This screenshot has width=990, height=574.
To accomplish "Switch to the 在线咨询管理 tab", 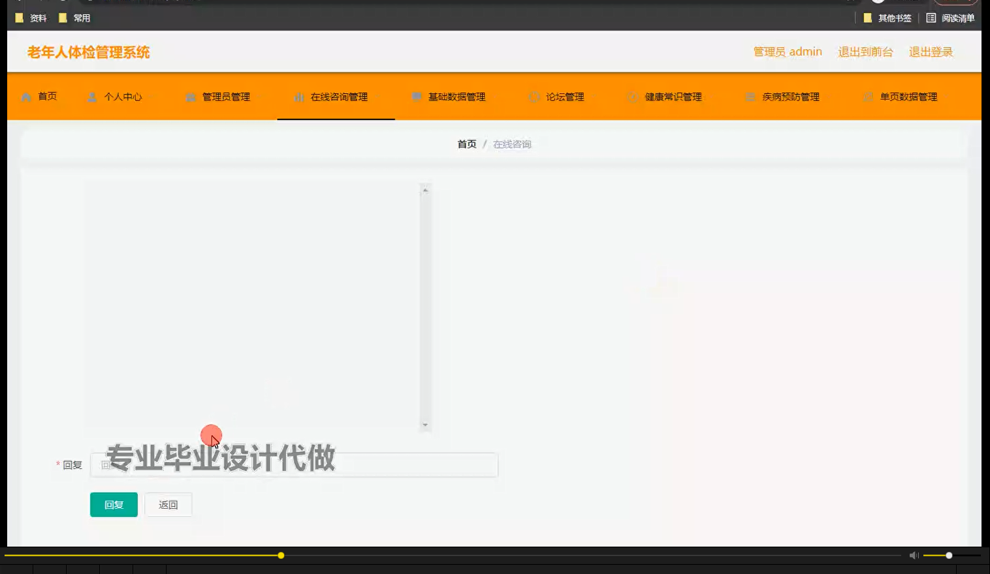I will (x=337, y=96).
